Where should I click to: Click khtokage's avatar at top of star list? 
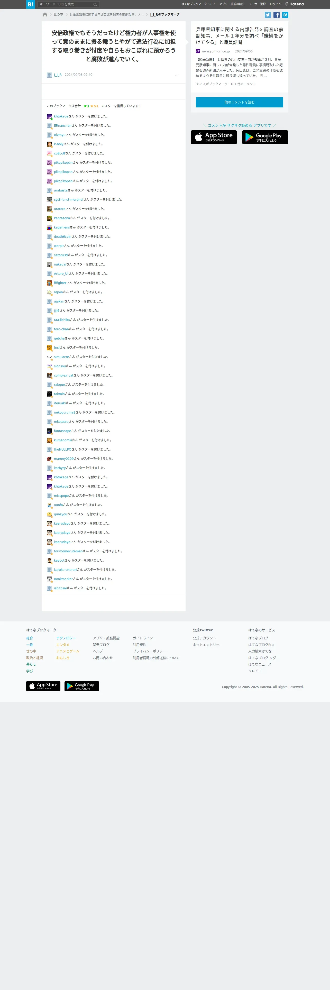pos(49,116)
